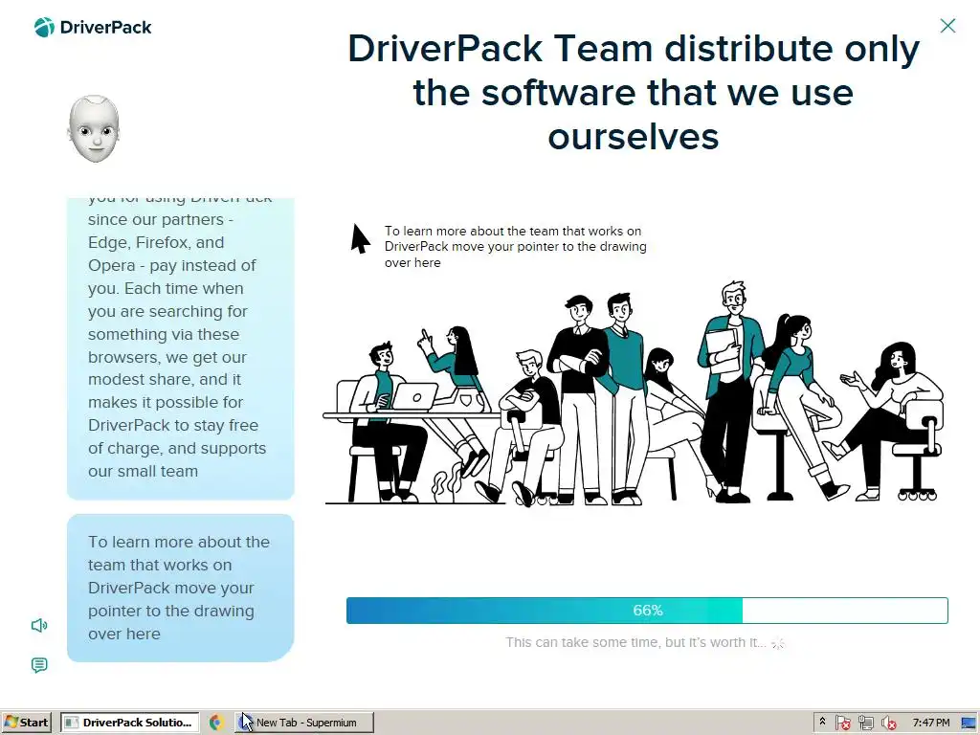Screen dimensions: 980x735
Task: Click the bubble "To learn more about the team"
Action: click(x=181, y=588)
